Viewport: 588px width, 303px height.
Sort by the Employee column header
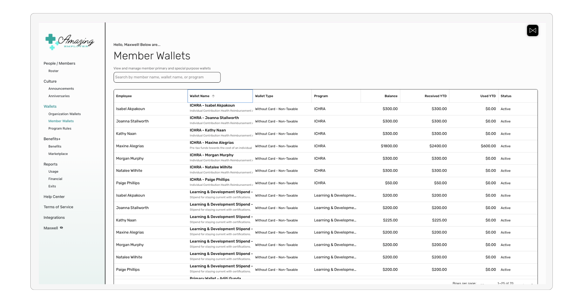[124, 96]
